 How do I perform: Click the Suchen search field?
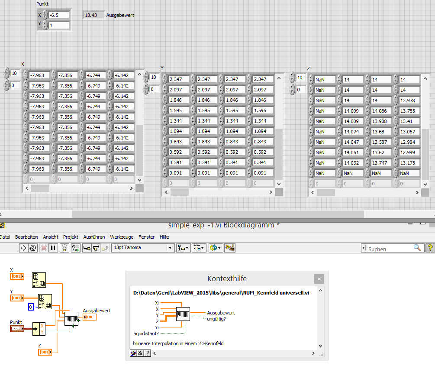click(390, 248)
